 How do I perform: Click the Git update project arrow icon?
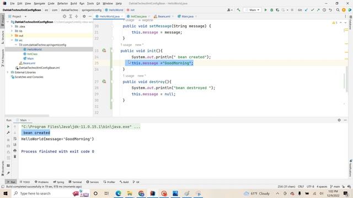[x=306, y=10]
